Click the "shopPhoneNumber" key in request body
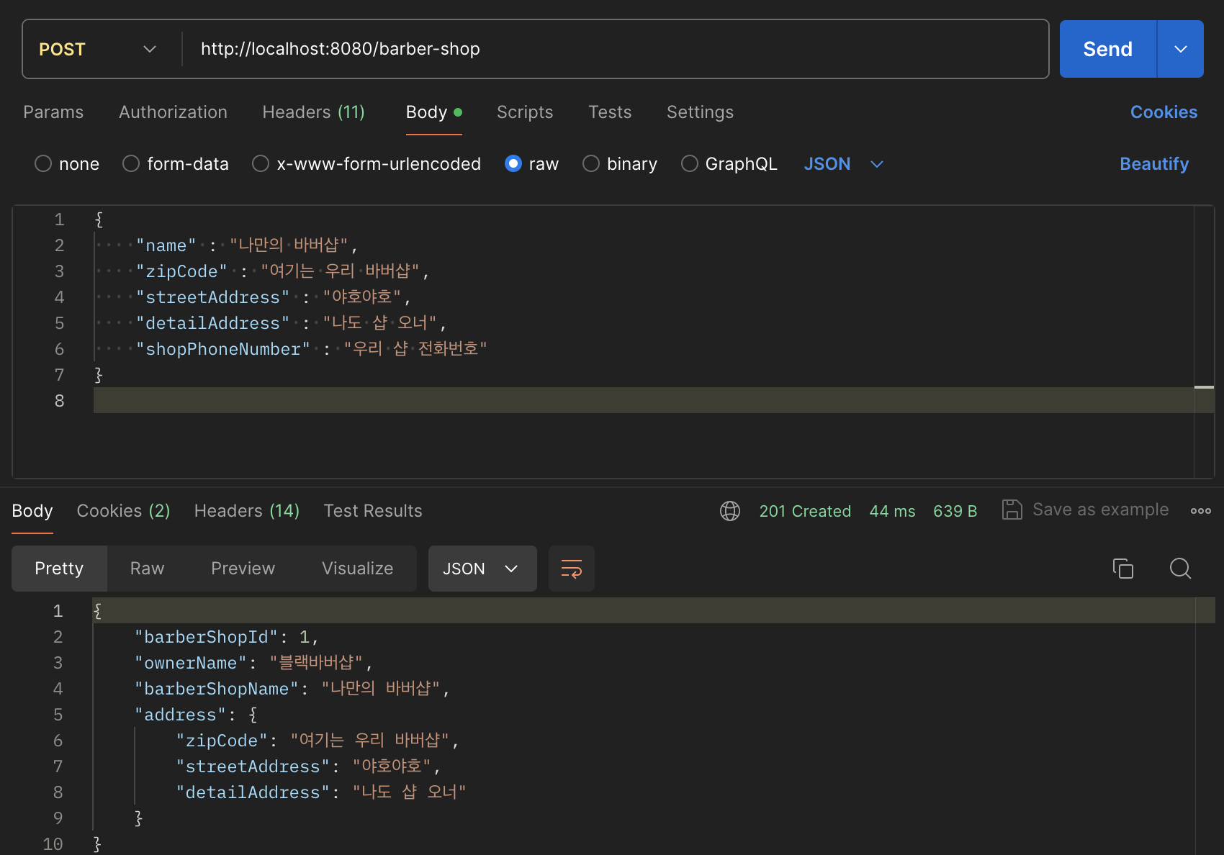Screen dimensions: 1224x855 223,349
